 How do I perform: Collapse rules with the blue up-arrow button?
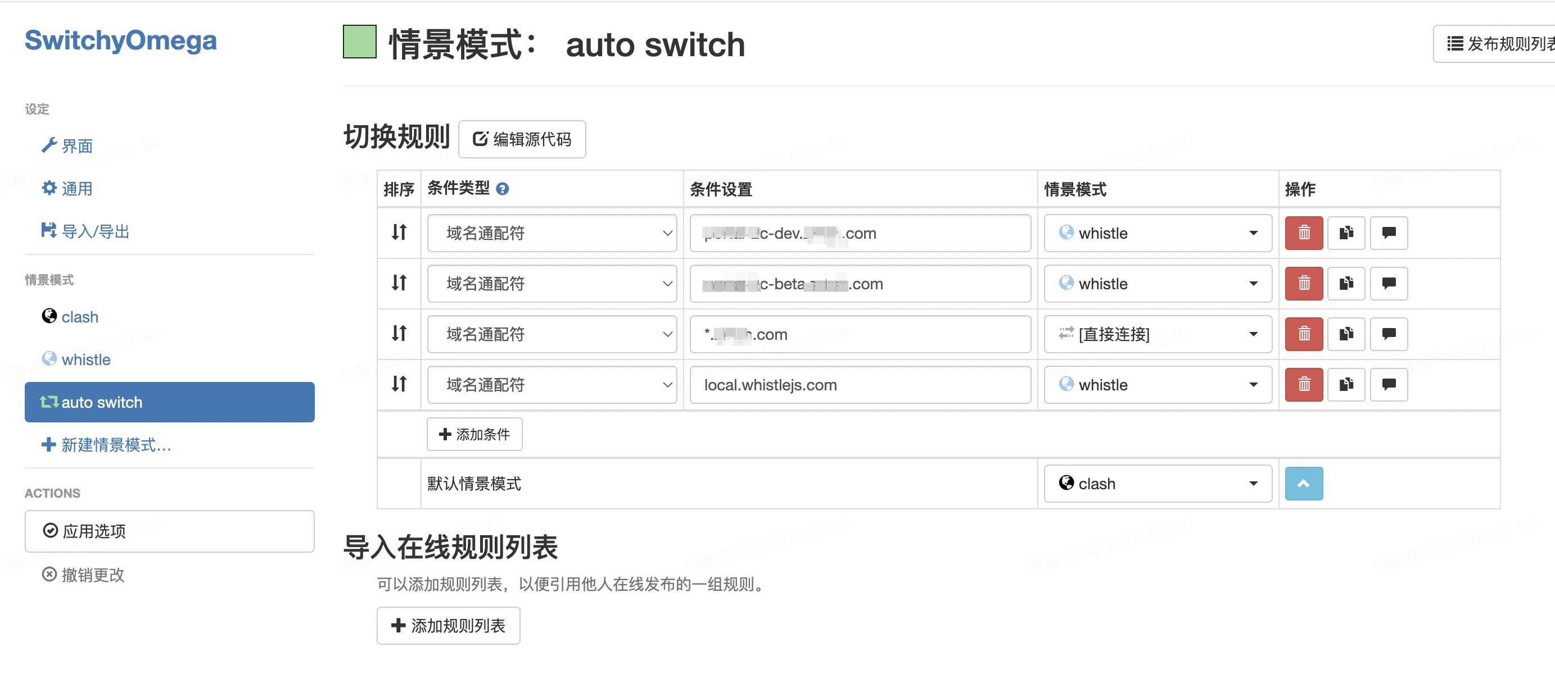[1304, 484]
